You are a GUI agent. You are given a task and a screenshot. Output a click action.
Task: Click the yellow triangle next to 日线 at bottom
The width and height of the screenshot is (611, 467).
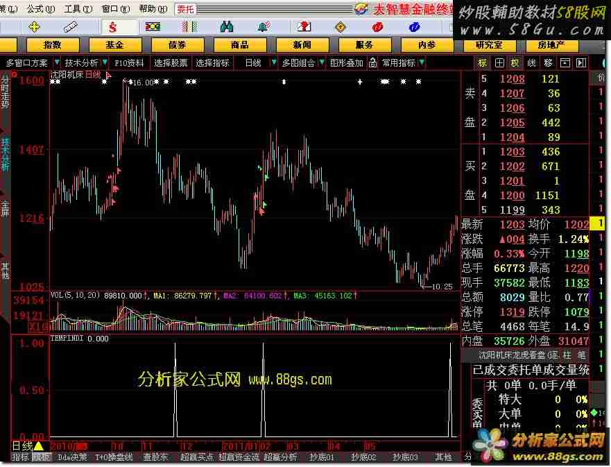(x=39, y=445)
